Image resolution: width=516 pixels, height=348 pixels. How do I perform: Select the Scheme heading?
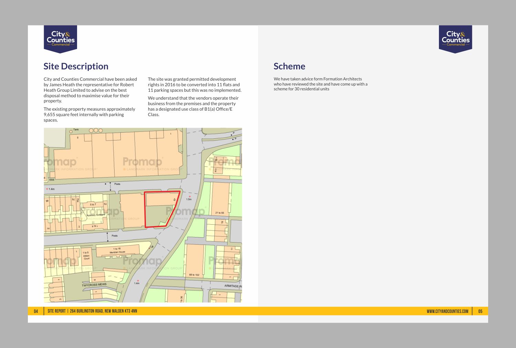(x=289, y=66)
